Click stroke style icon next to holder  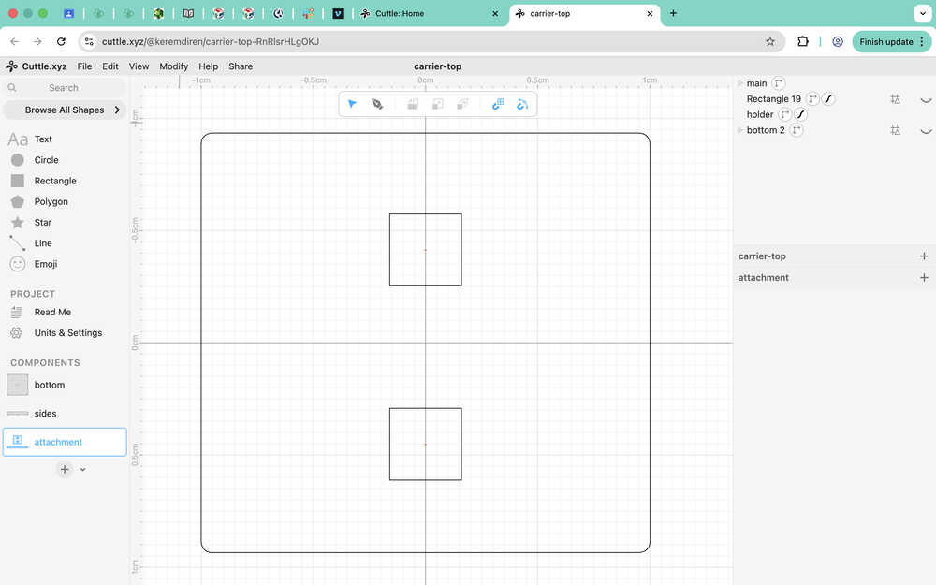[x=801, y=114]
